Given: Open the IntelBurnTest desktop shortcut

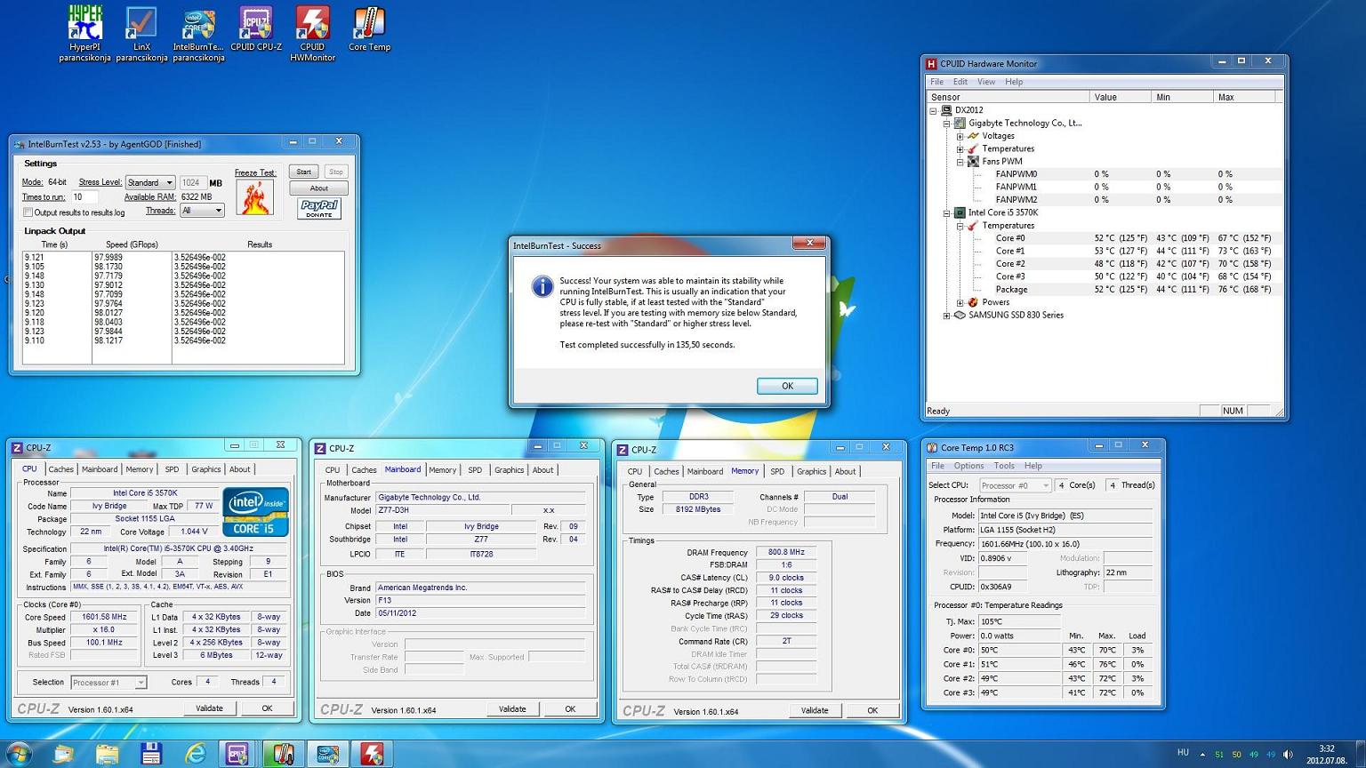Looking at the screenshot, I should click(x=198, y=33).
